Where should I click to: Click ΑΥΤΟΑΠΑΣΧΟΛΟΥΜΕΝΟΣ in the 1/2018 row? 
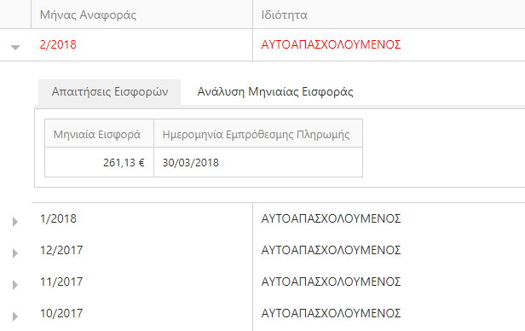click(331, 218)
